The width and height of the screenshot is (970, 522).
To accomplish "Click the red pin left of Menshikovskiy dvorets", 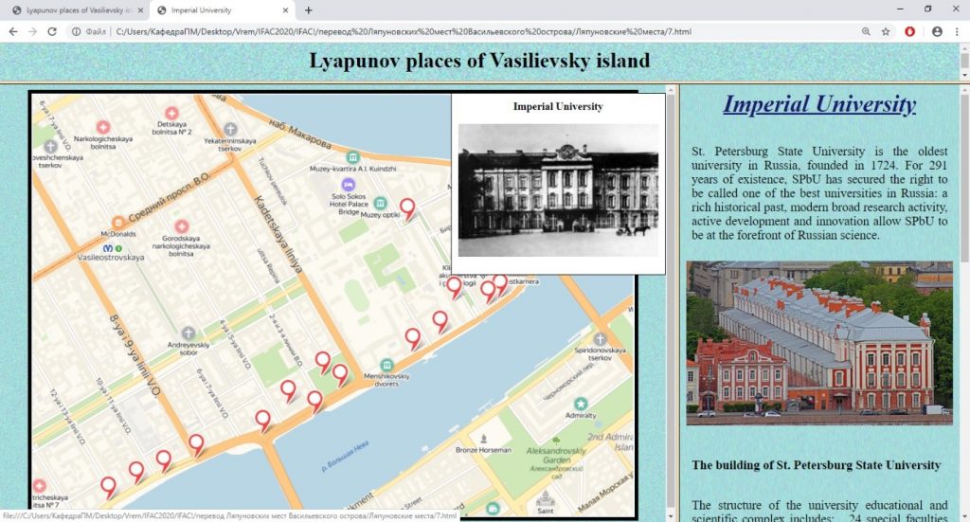I will (x=340, y=374).
